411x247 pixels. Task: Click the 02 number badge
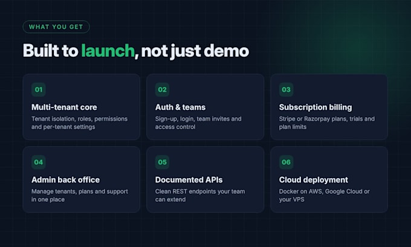click(162, 89)
